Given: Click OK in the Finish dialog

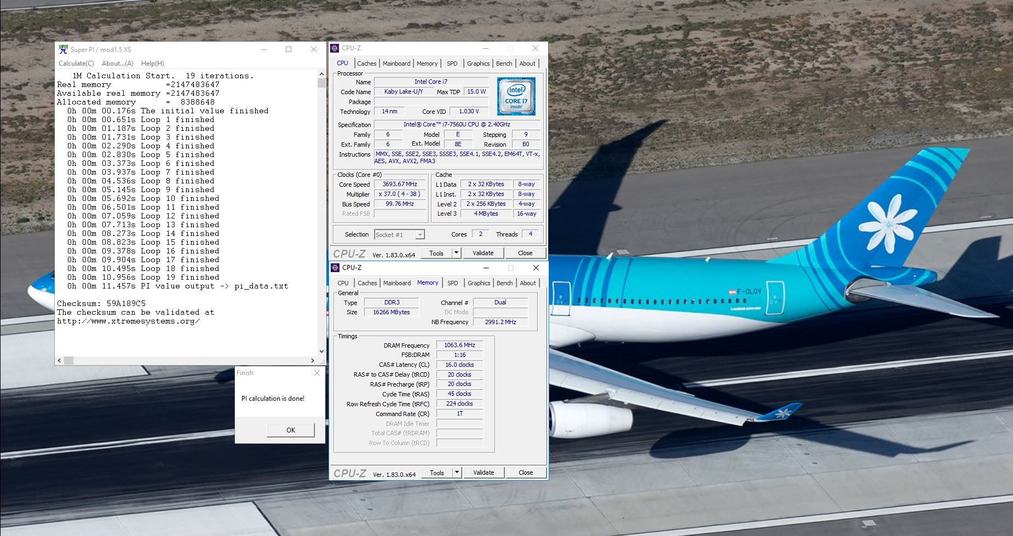Looking at the screenshot, I should coord(291,430).
